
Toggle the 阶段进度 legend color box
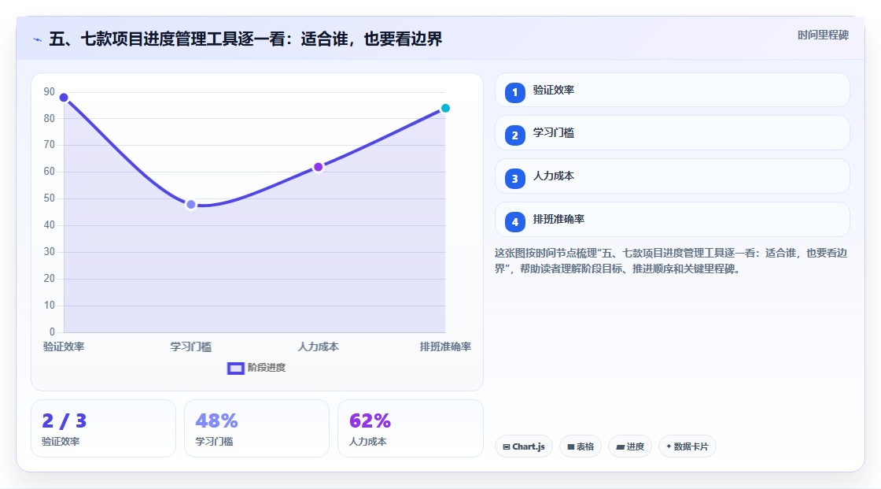point(235,368)
